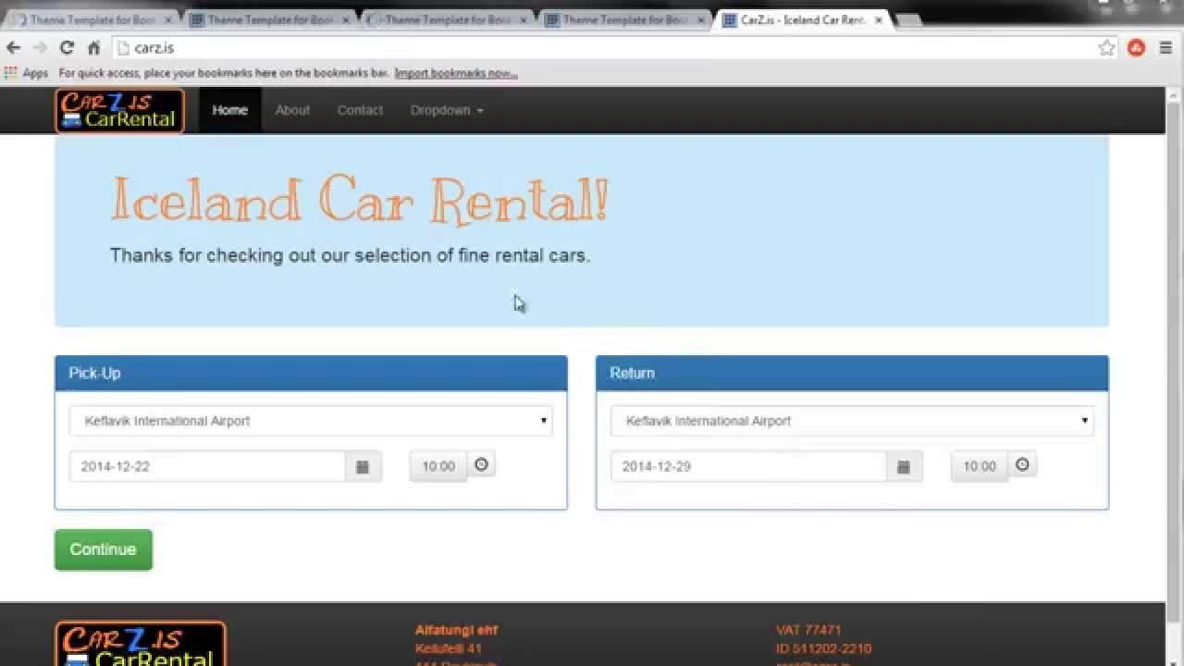Switch to the first Theme Template tab
The image size is (1184, 666).
(x=91, y=19)
